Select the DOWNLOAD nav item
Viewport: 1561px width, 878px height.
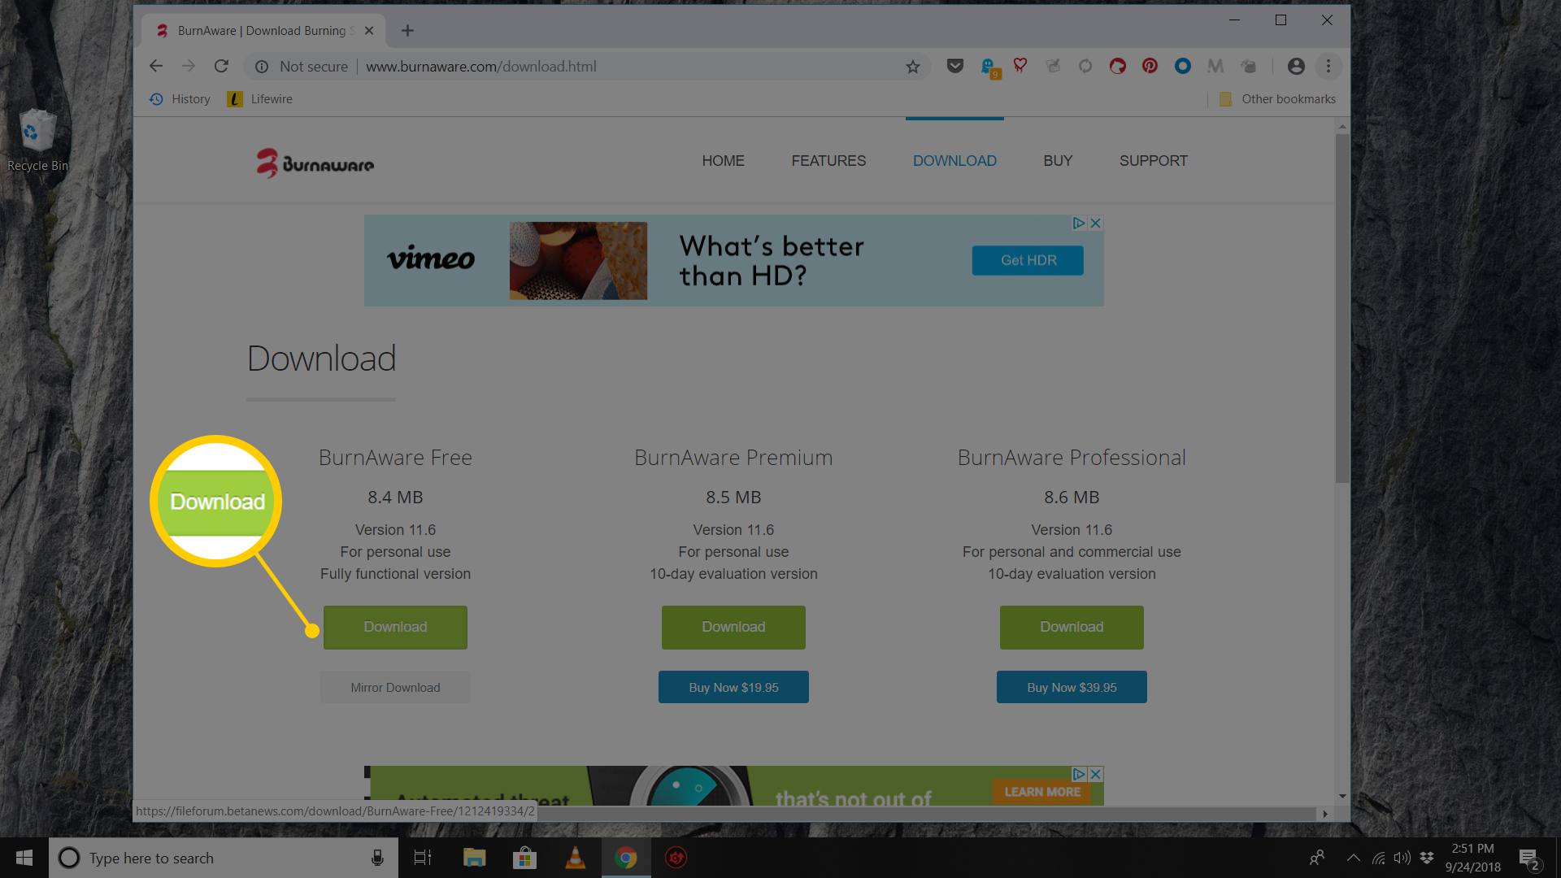pyautogui.click(x=954, y=161)
